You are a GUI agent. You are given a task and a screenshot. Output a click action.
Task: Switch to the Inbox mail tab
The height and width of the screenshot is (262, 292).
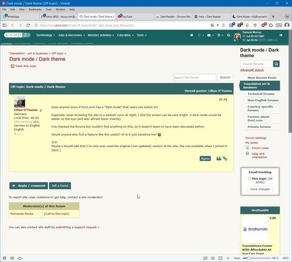tap(58, 16)
